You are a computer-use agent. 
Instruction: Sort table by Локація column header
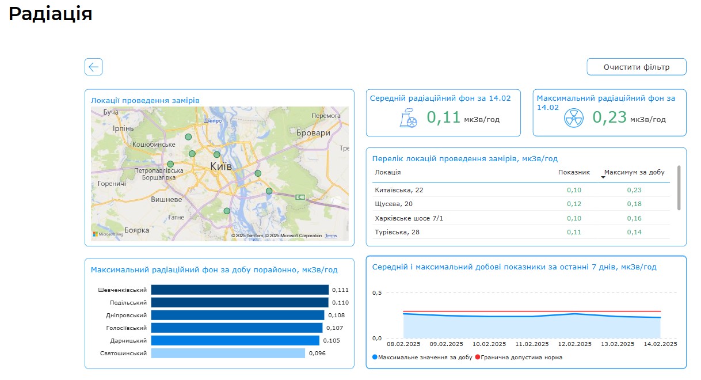pos(388,172)
